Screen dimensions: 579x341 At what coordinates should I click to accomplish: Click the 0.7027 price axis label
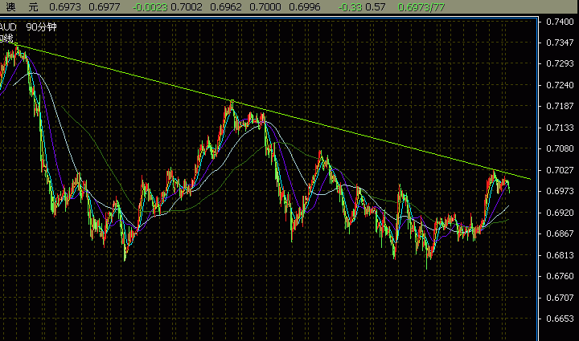(x=560, y=170)
